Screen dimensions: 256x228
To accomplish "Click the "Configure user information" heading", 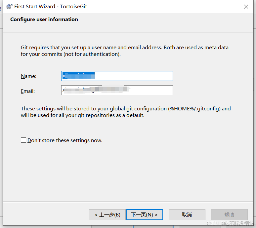I will point(44,19).
